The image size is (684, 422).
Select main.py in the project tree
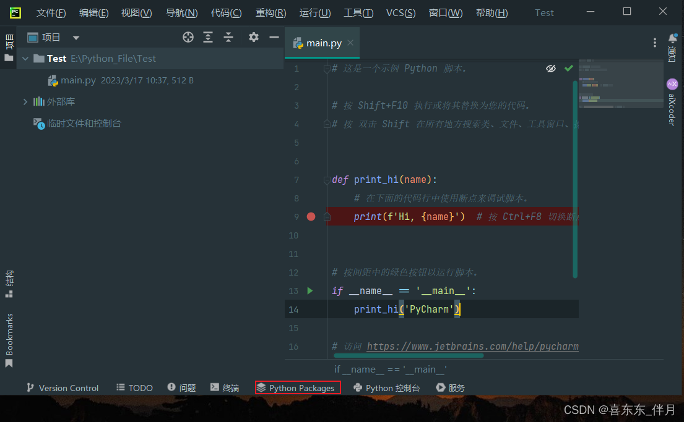pyautogui.click(x=79, y=80)
